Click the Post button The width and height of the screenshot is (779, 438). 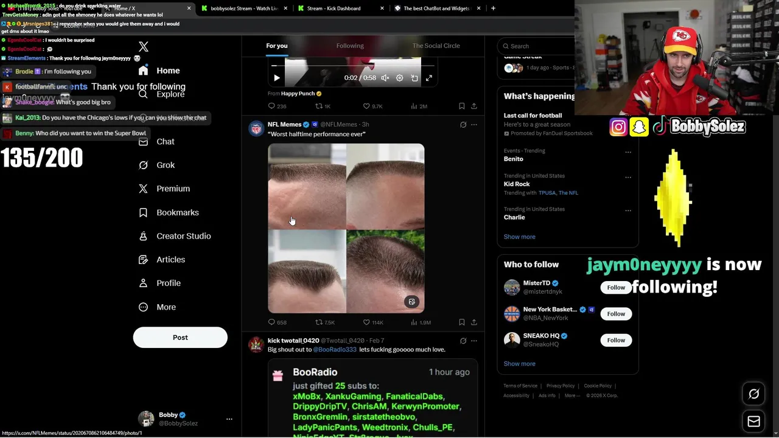pos(180,338)
